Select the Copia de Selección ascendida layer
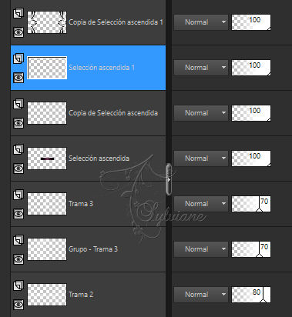 click(88, 113)
